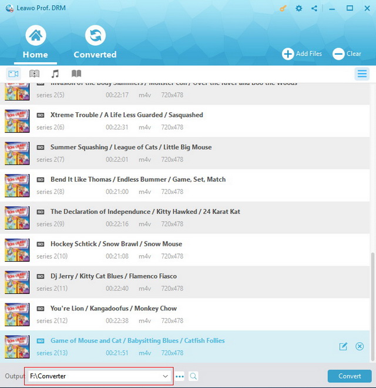This screenshot has width=376, height=388.
Task: Open settings gear in title bar
Action: pos(299,8)
